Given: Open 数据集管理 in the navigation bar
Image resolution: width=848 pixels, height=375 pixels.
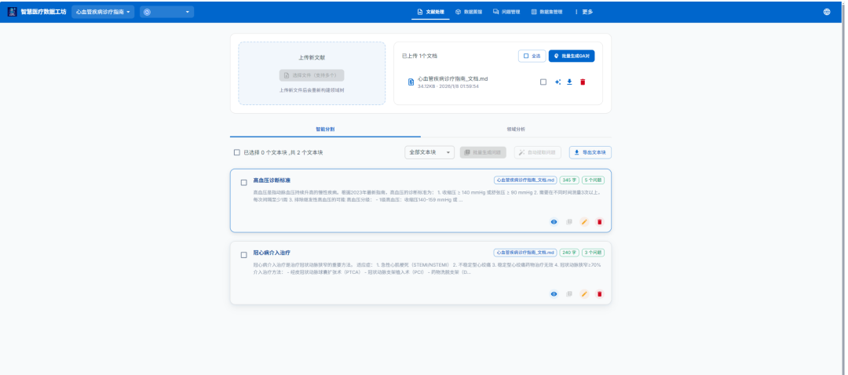Looking at the screenshot, I should (x=546, y=12).
